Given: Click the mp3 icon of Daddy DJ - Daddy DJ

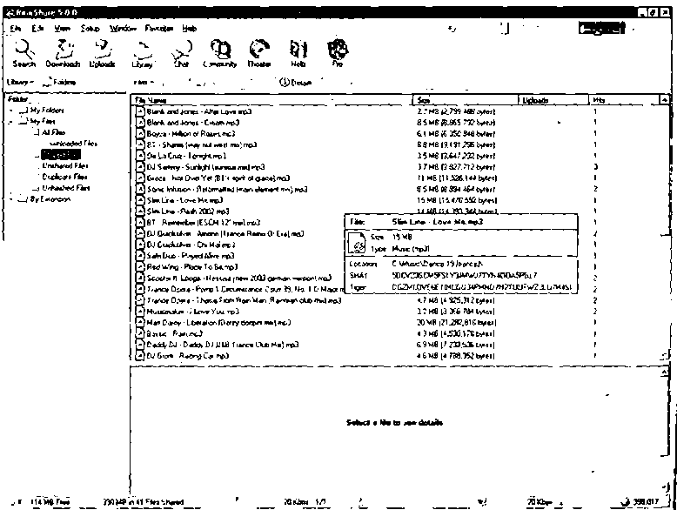Looking at the screenshot, I should (140, 345).
